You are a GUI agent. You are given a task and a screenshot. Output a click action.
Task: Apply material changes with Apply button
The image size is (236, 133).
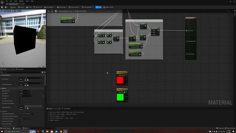(x=13, y=7)
